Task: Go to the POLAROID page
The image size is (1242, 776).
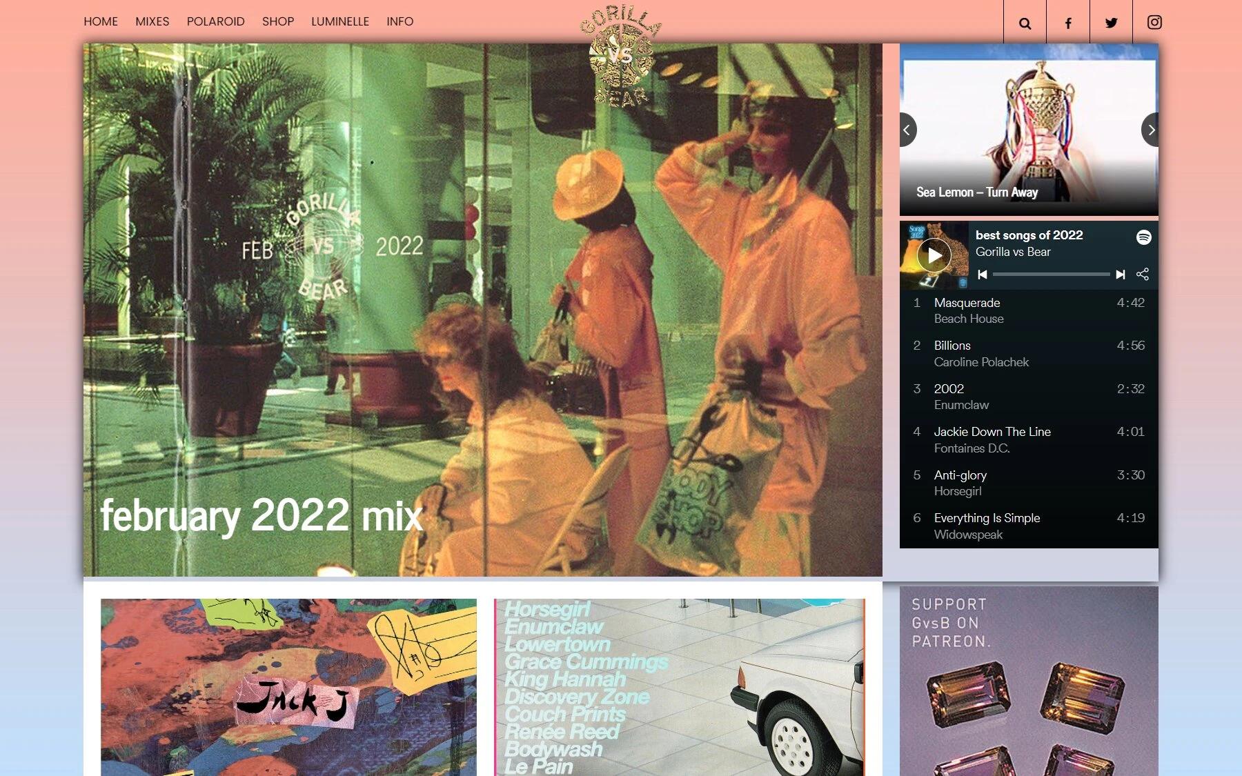Action: [x=215, y=21]
